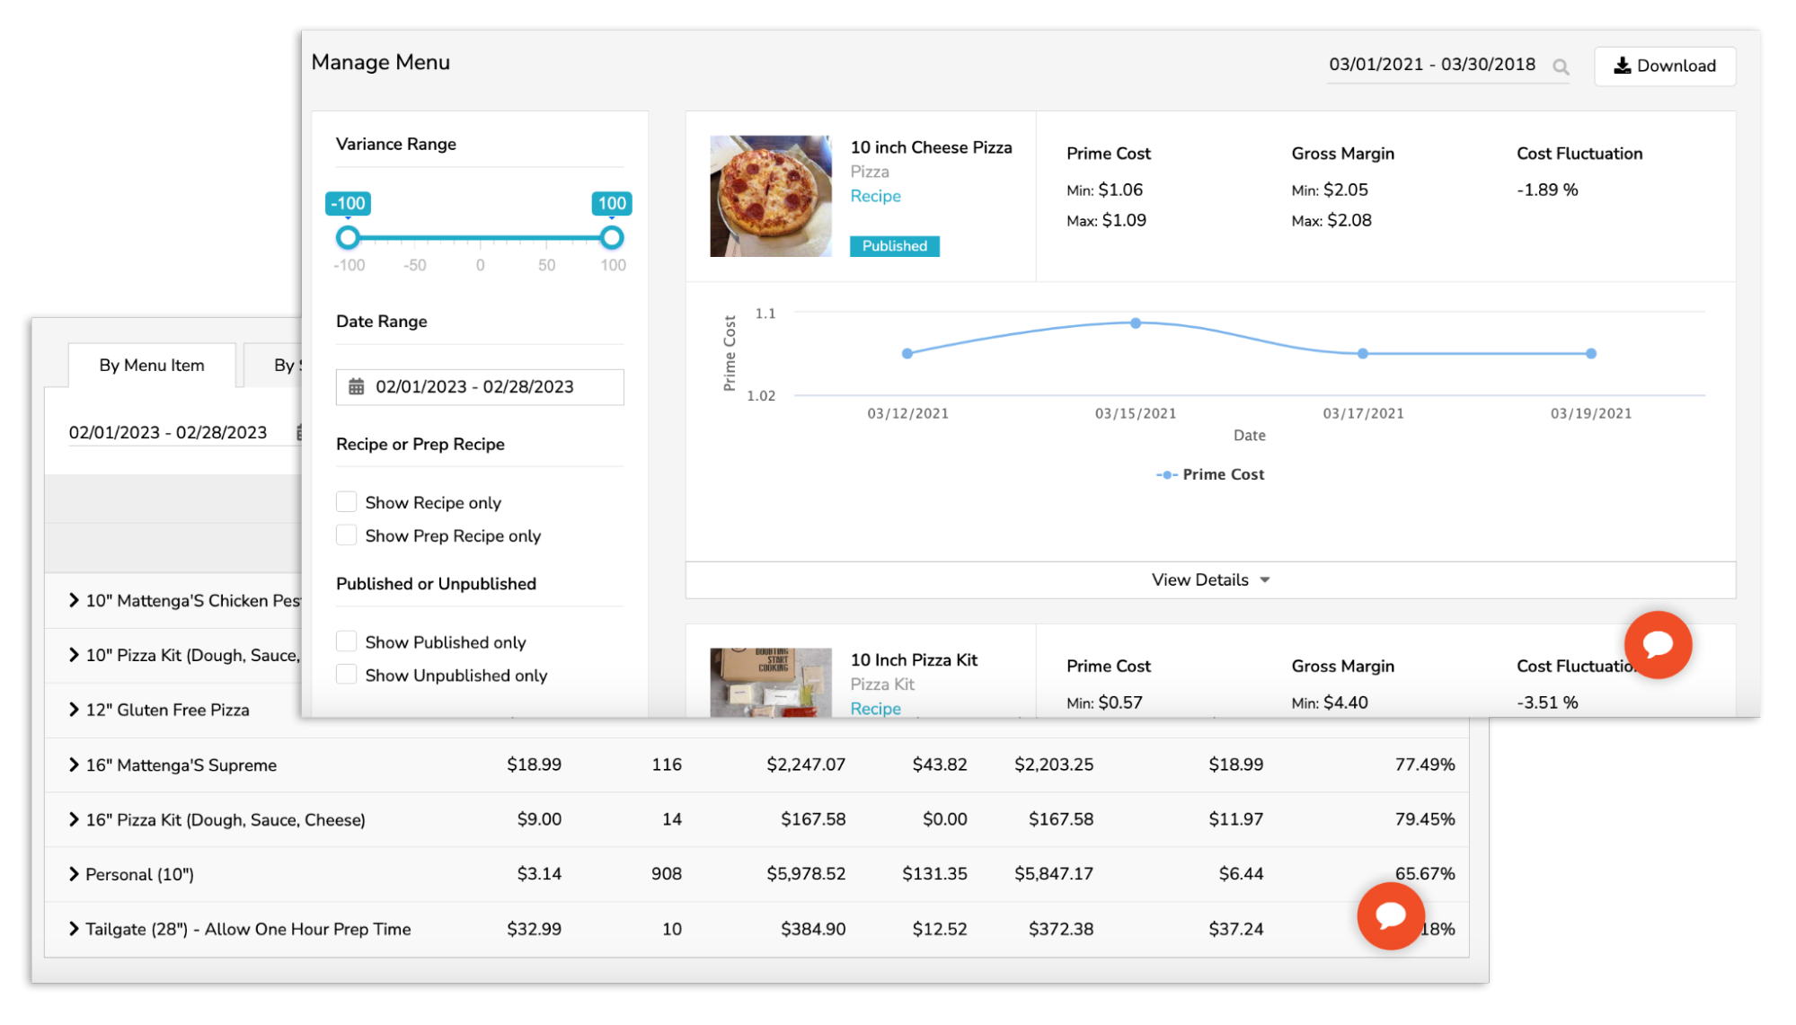Click the download icon in the Download button
The height and width of the screenshot is (1025, 1796).
click(1622, 65)
